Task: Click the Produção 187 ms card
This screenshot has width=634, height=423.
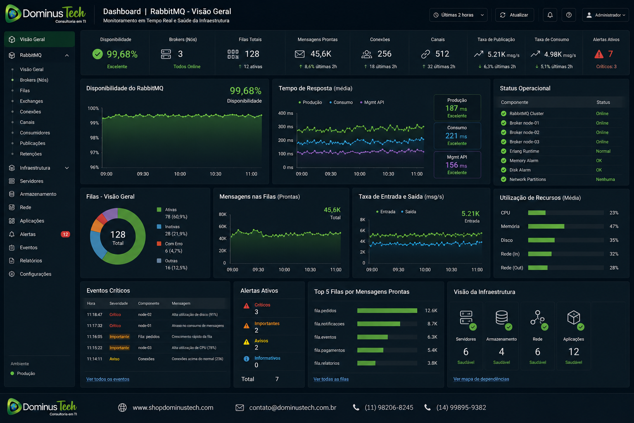Action: point(457,108)
